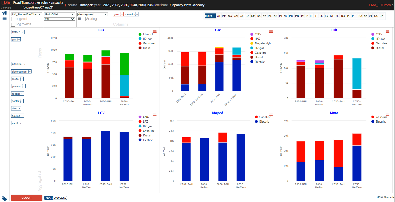
Task: Expand the tratech row field
Action: pyautogui.click(x=23, y=32)
